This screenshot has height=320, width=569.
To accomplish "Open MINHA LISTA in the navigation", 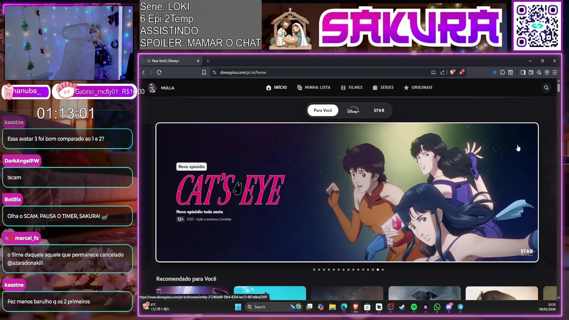I will [314, 88].
